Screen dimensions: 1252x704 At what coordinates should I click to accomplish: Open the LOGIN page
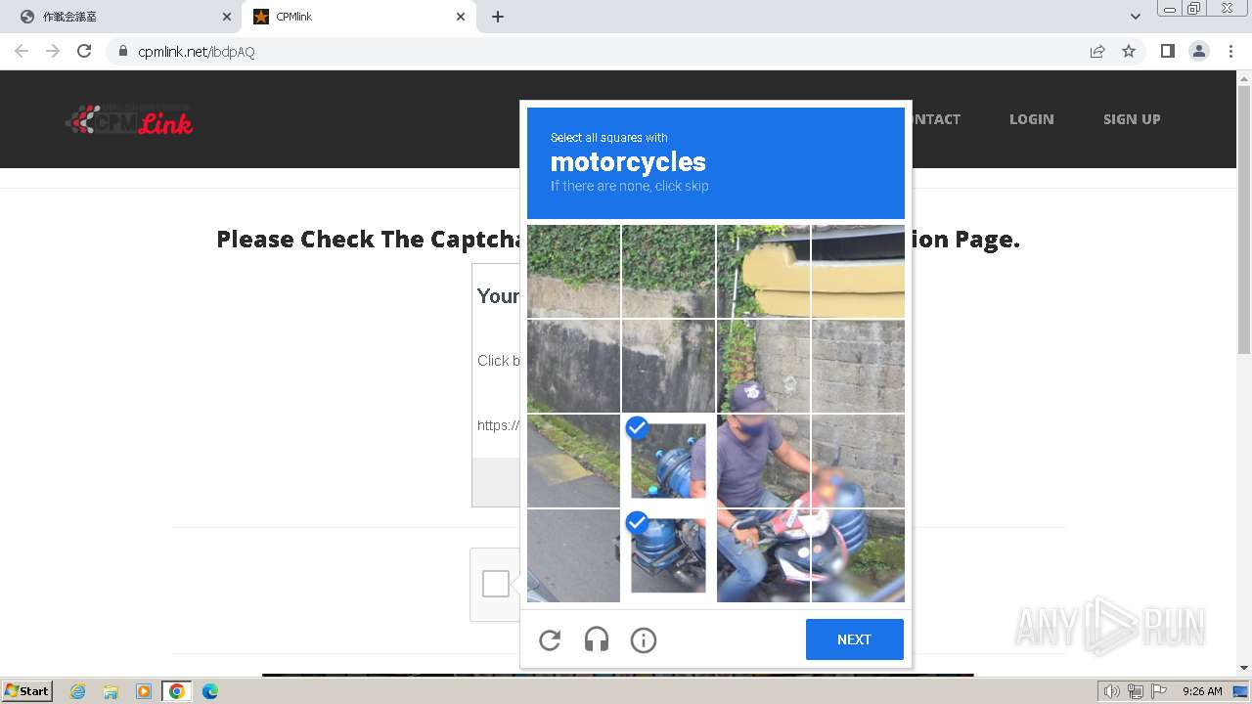[1032, 119]
